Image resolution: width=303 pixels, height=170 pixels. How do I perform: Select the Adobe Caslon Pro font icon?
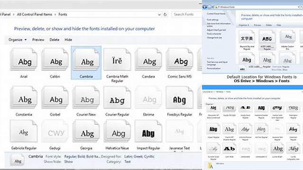pos(287,37)
